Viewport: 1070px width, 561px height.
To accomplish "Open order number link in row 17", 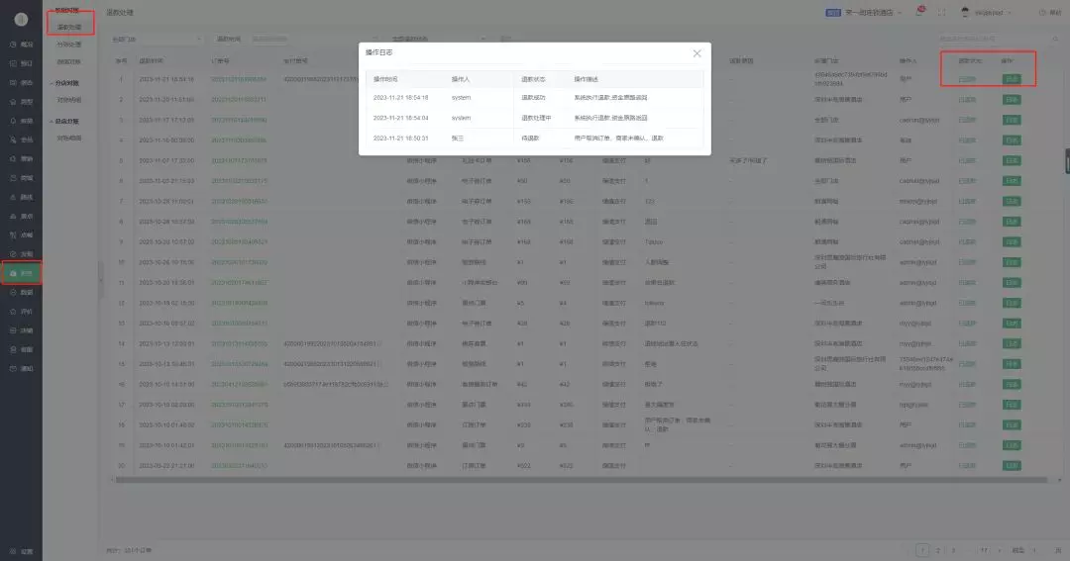I will click(239, 405).
